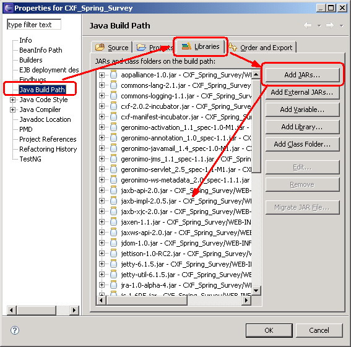The width and height of the screenshot is (351, 347).
Task: Expand the commons-lang-2.1.jar entry
Action: (102, 85)
